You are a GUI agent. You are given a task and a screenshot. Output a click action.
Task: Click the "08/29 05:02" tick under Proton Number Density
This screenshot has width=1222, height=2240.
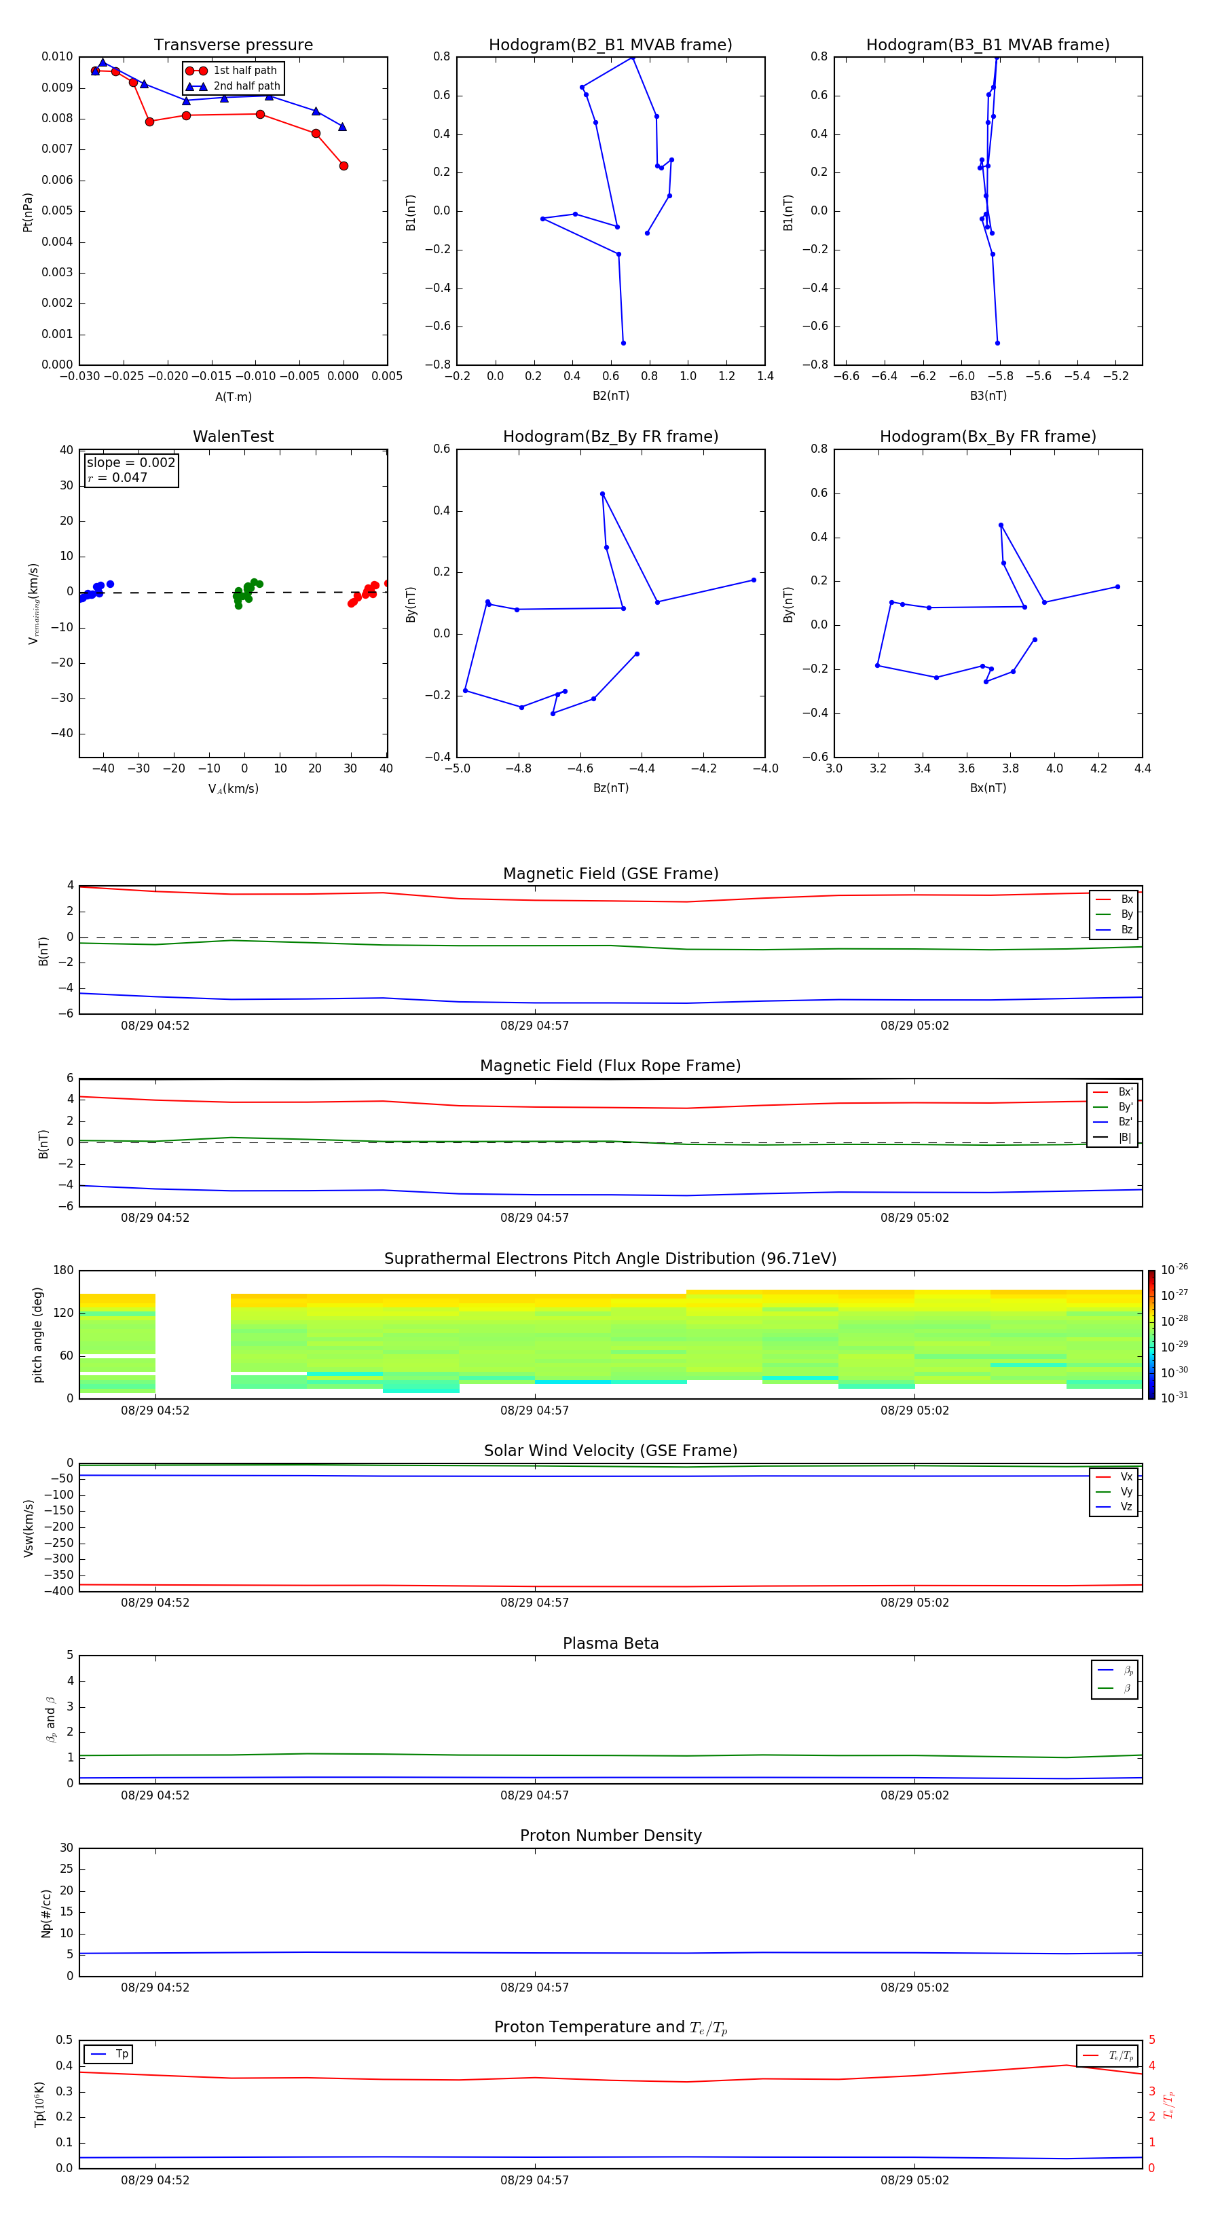[914, 1987]
